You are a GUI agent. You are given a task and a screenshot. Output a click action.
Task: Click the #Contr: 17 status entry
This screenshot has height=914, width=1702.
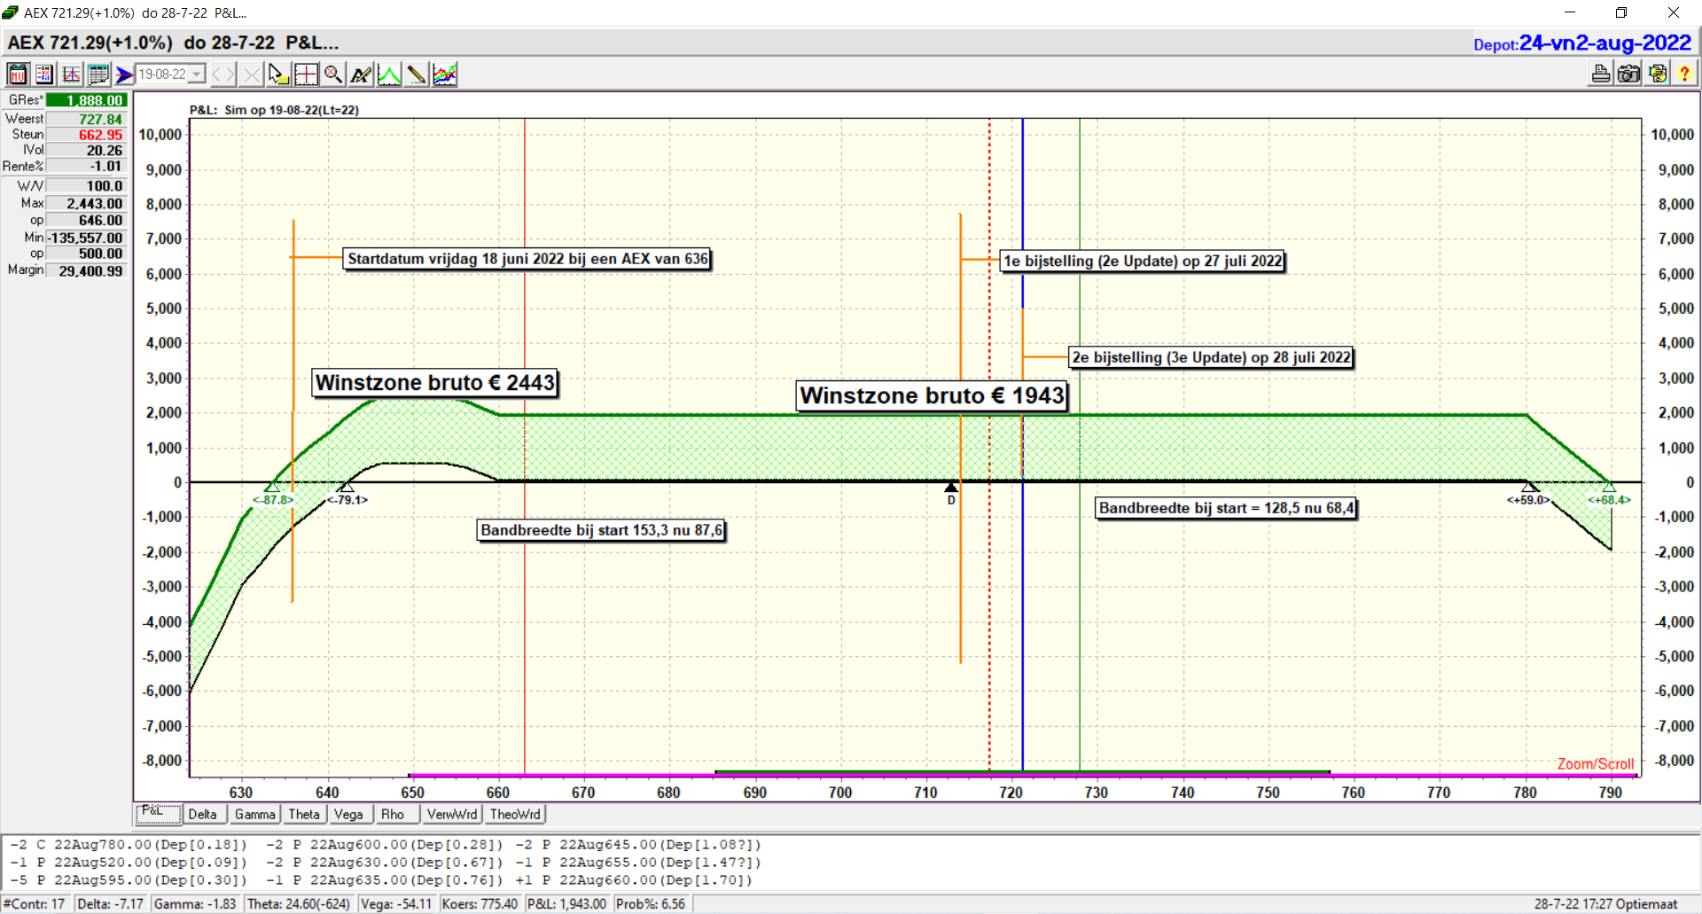(x=35, y=904)
